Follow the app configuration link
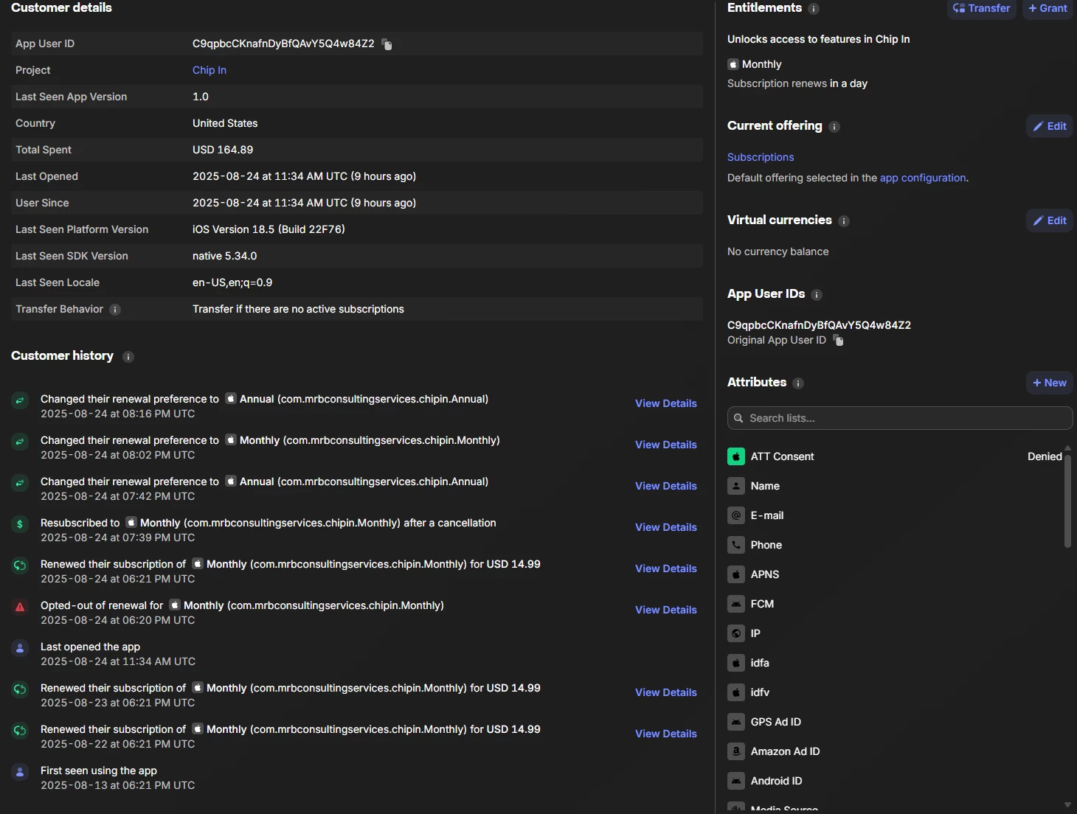1077x814 pixels. click(x=923, y=178)
